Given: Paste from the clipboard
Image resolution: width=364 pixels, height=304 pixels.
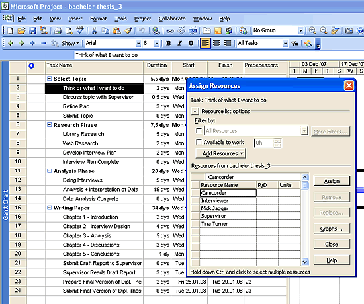Looking at the screenshot, I should tap(116, 30).
